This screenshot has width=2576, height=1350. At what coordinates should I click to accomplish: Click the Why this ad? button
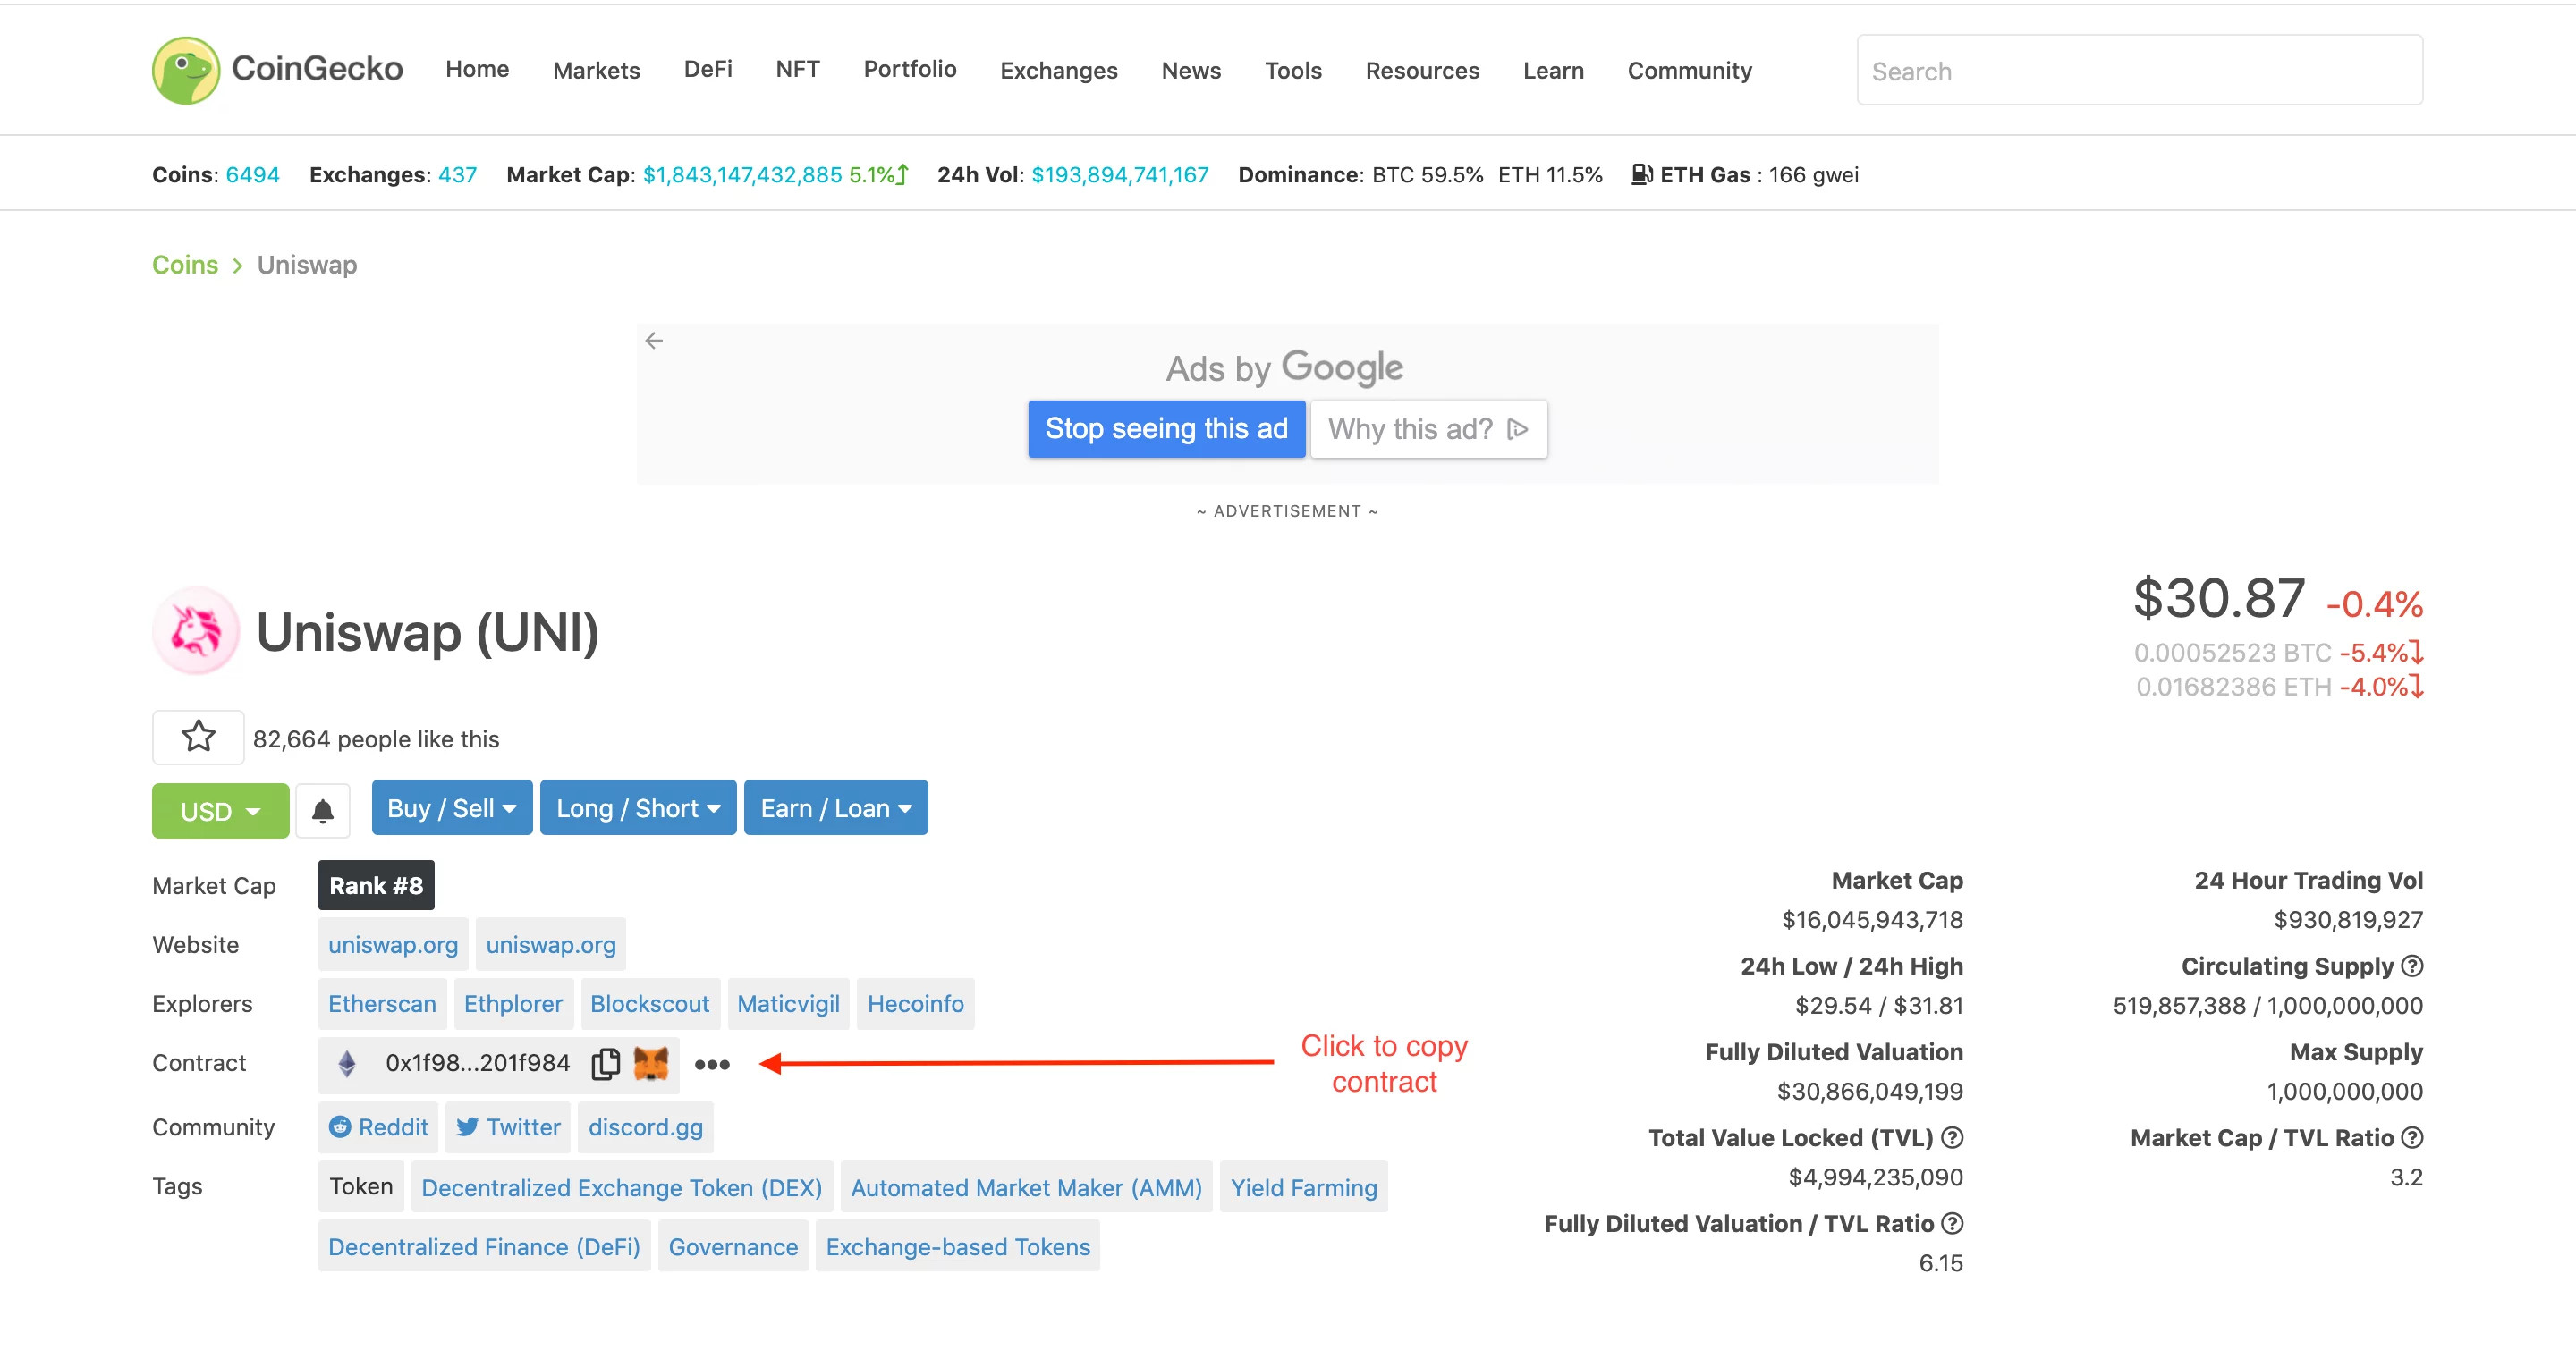click(1429, 428)
